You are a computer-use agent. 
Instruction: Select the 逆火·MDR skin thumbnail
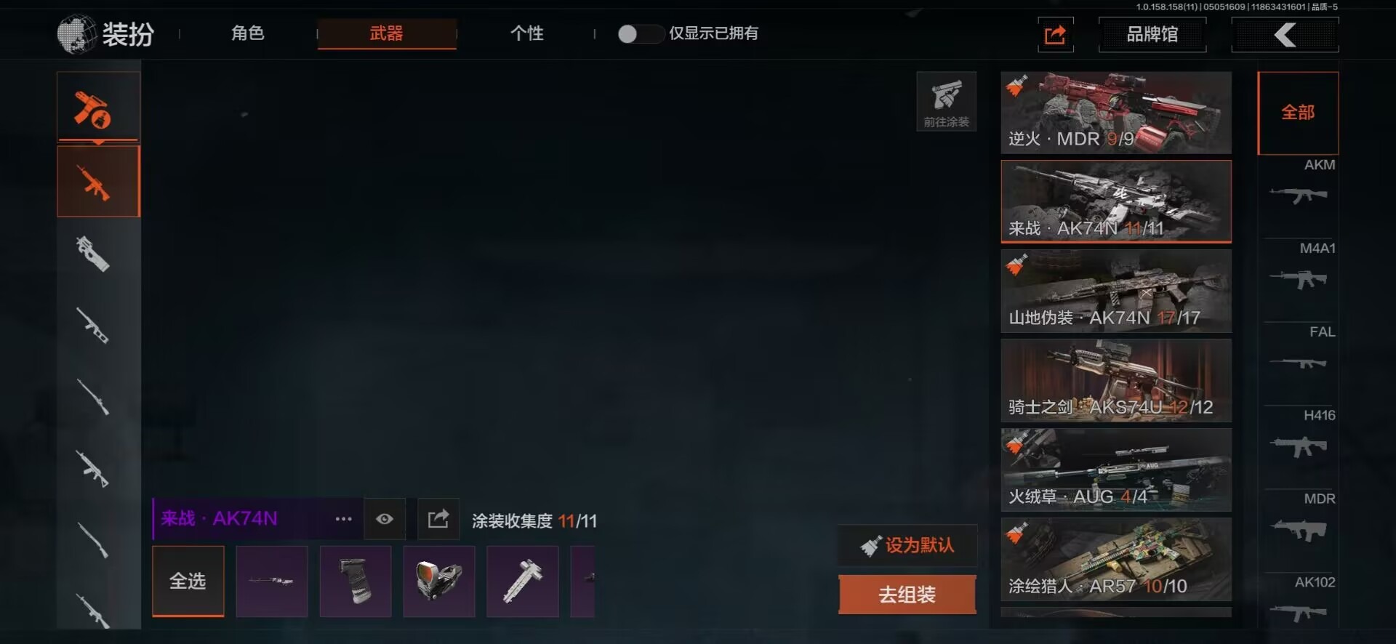[x=1116, y=113]
